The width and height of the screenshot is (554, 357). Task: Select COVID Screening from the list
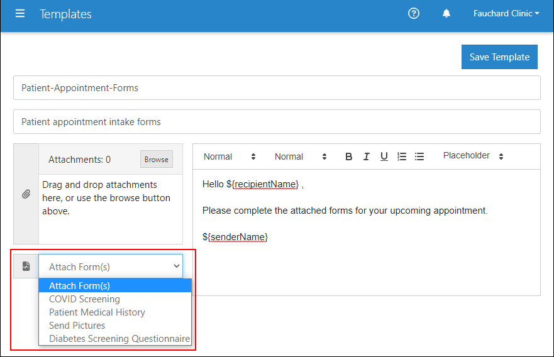[115, 299]
